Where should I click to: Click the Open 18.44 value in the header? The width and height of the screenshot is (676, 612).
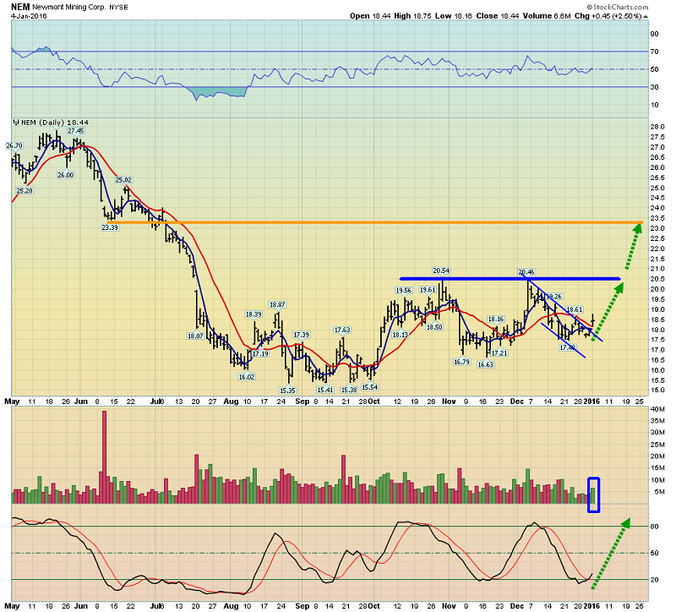point(370,16)
